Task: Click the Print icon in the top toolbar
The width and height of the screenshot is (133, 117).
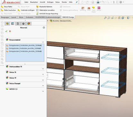Action: click(x=98, y=2)
